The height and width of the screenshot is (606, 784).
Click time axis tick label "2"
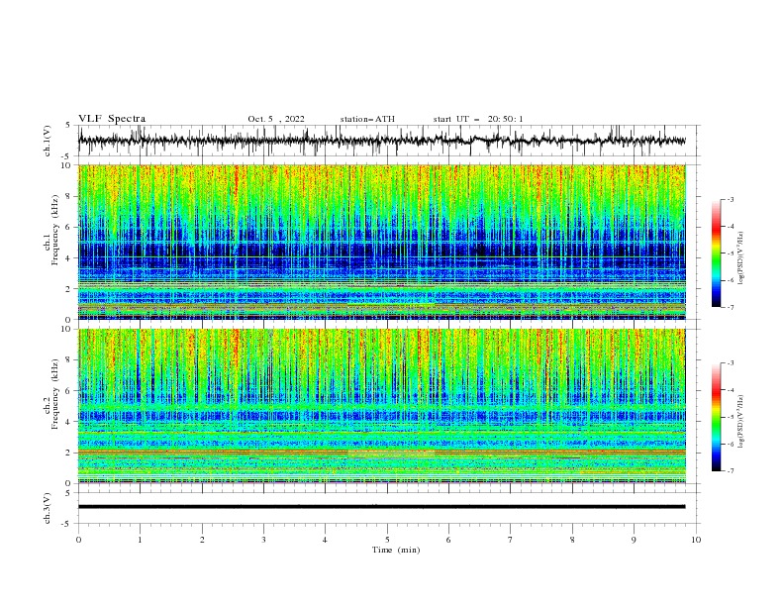click(x=202, y=540)
